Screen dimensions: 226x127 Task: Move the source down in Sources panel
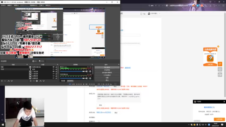[44, 81]
